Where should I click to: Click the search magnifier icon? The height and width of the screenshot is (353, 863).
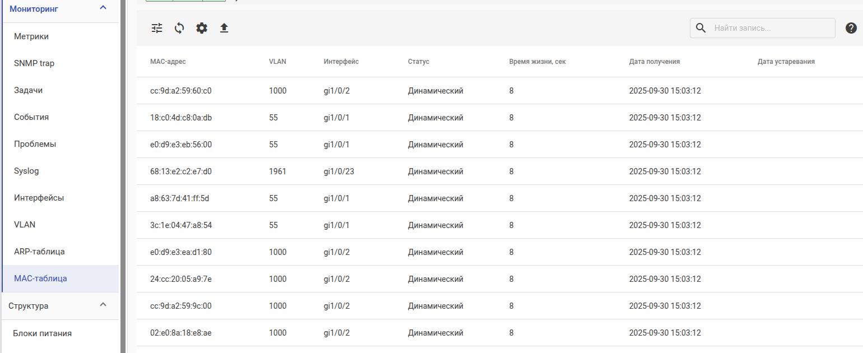click(x=700, y=28)
